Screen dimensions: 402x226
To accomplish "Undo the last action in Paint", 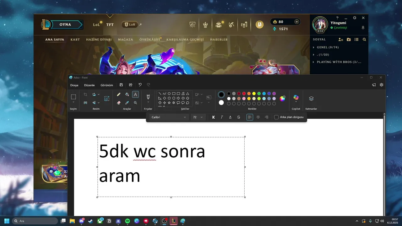I will click(140, 85).
